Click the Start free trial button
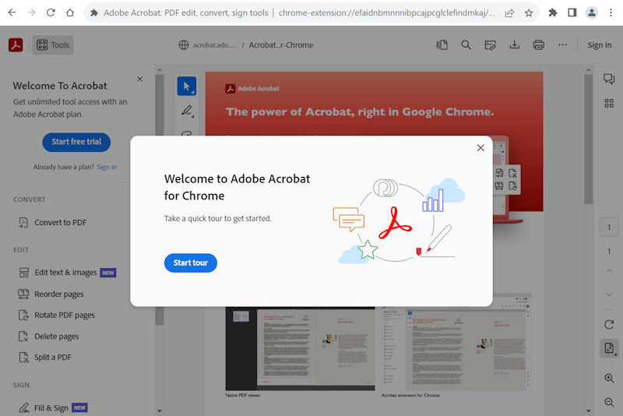This screenshot has height=416, width=623. 76,142
